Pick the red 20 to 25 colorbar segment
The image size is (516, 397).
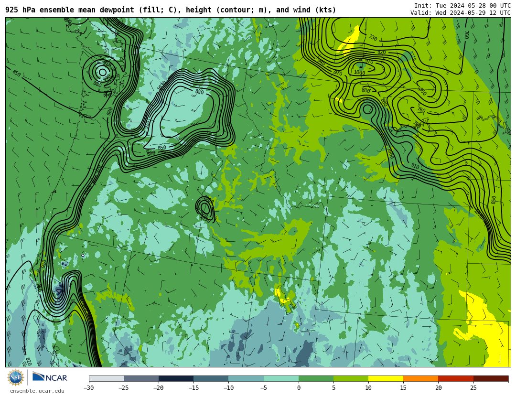(456, 378)
